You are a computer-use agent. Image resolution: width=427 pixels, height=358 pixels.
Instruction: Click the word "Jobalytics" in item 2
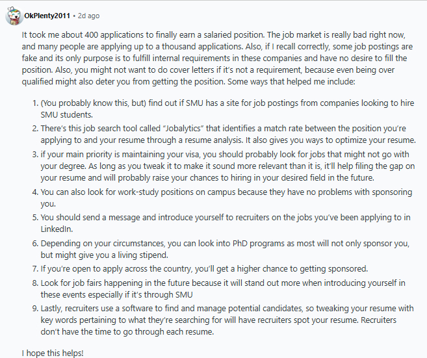[x=183, y=129]
